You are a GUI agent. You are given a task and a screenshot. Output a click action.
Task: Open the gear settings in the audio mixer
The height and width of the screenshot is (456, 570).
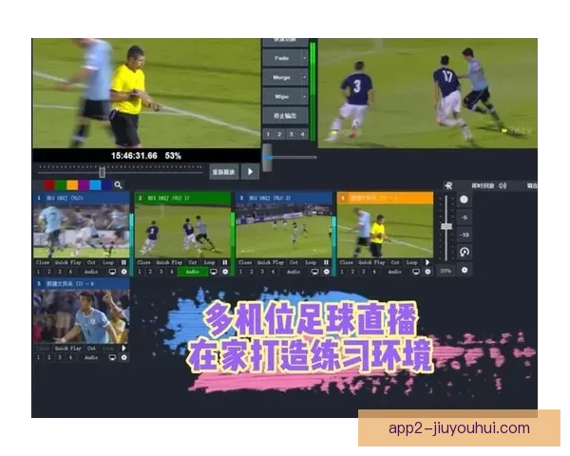(465, 270)
